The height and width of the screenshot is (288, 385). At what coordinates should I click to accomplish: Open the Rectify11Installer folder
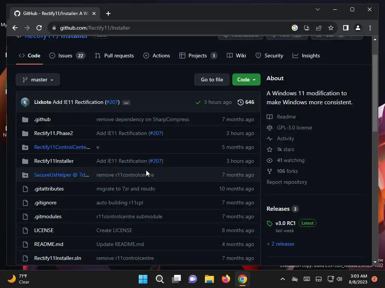pyautogui.click(x=54, y=161)
